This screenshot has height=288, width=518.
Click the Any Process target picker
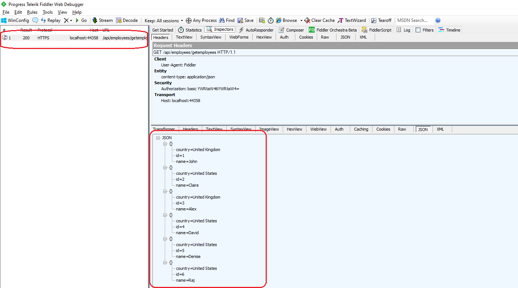click(x=201, y=20)
